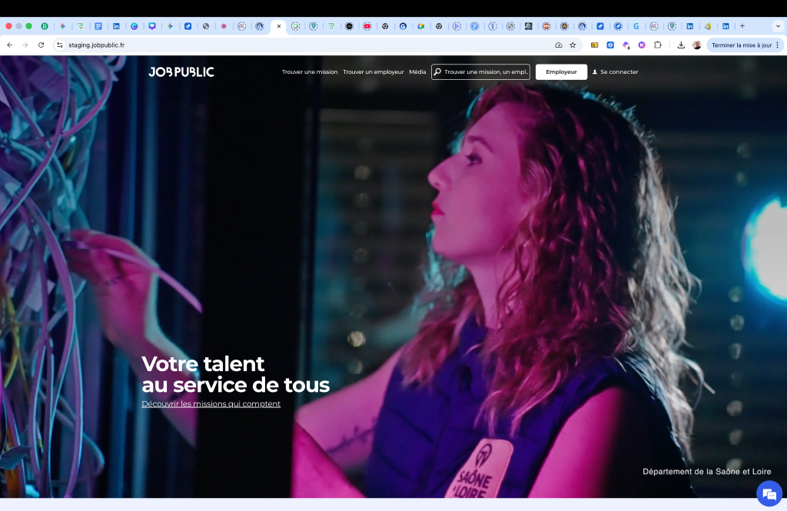Click the JOBPUBLIC logo
This screenshot has width=787, height=511.
point(182,71)
